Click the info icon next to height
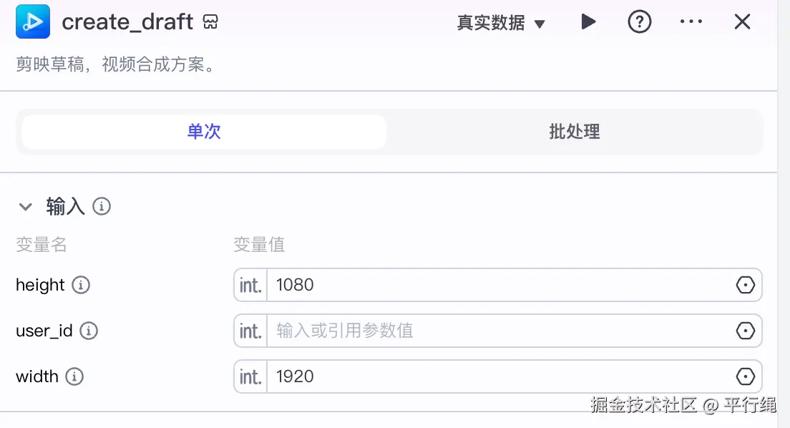Viewport: 790px width, 428px height. pyautogui.click(x=81, y=285)
